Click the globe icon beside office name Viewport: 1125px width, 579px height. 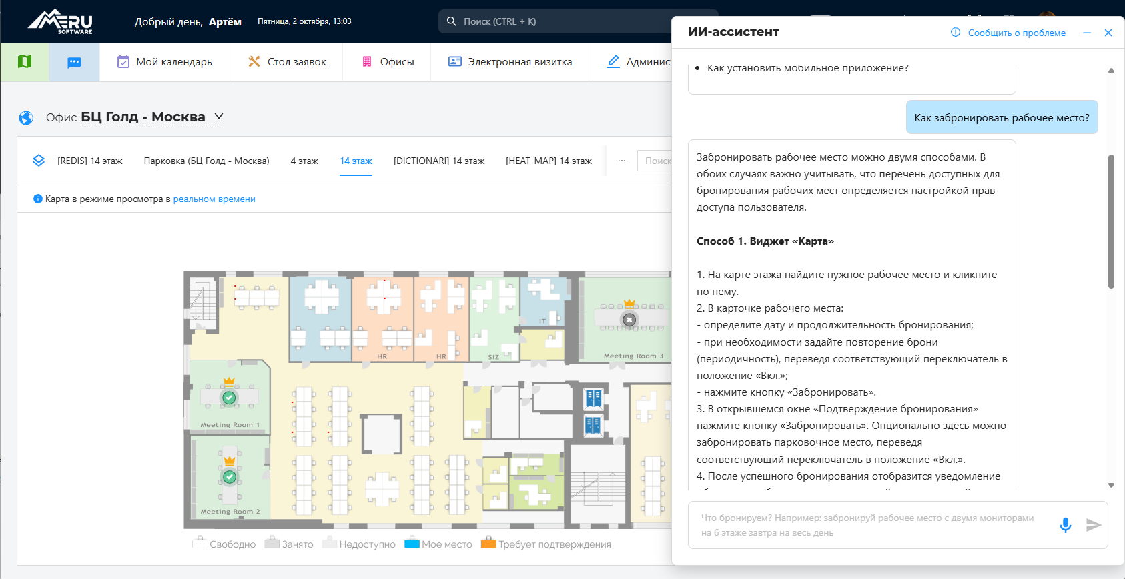click(x=26, y=118)
